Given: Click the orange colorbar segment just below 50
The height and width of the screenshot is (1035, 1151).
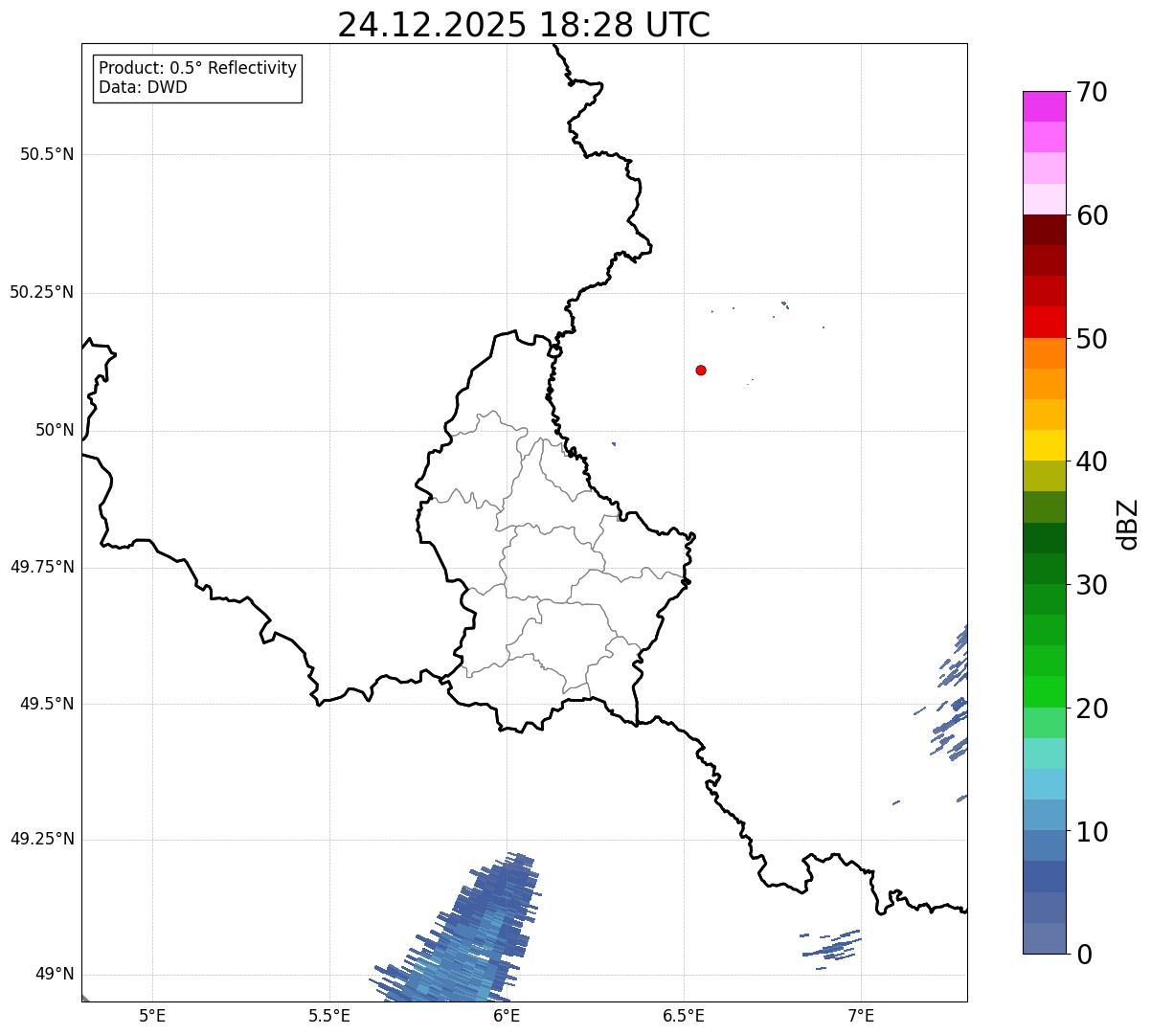Looking at the screenshot, I should point(1044,353).
